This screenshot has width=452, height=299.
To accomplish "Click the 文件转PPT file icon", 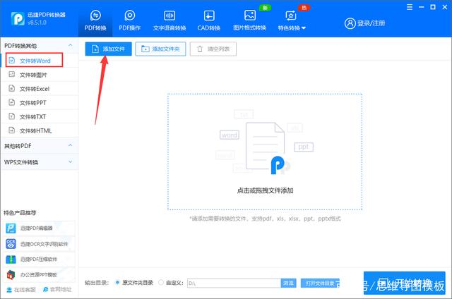I will point(12,102).
